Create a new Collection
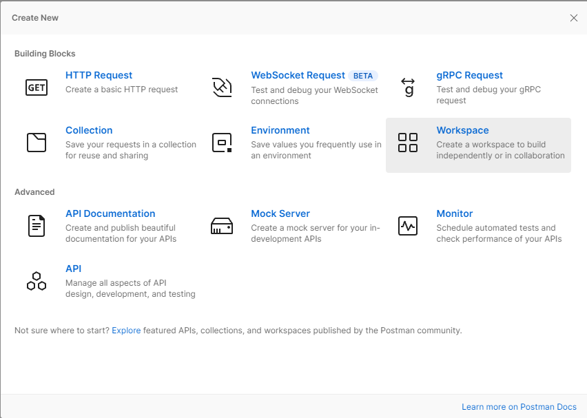This screenshot has height=418, width=587. 89,130
